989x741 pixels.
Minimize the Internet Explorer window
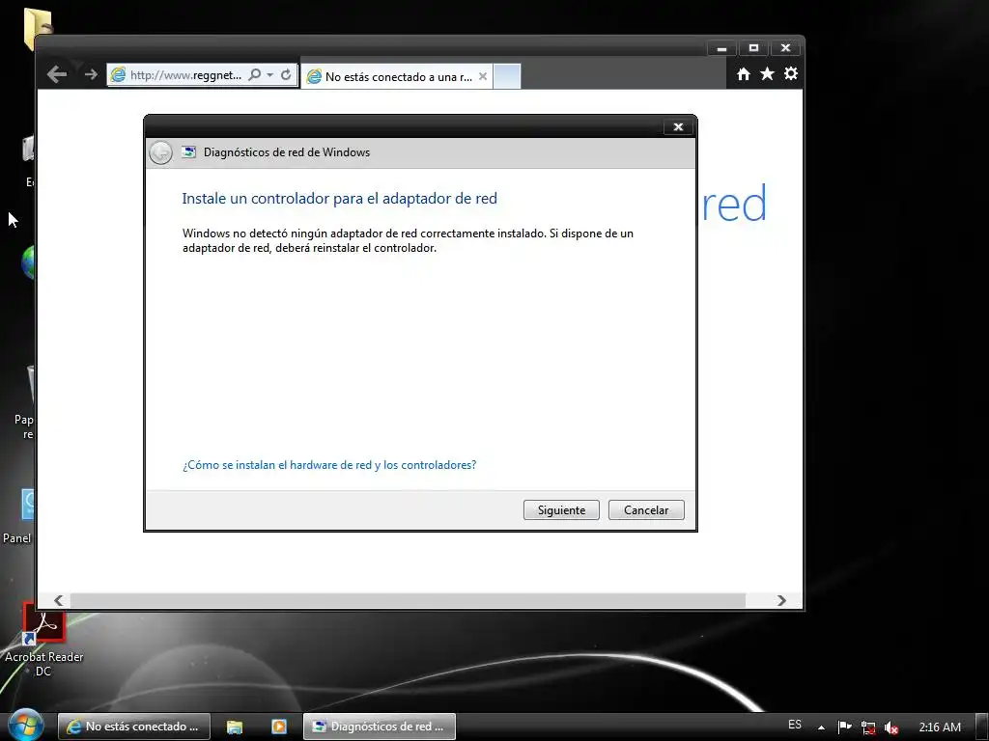[722, 48]
